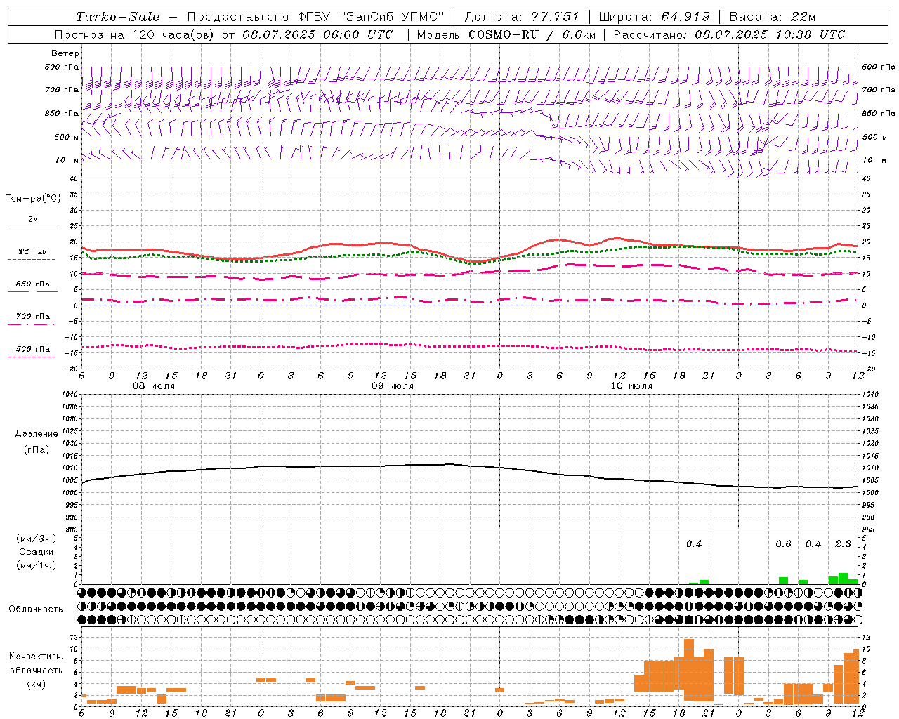
Task: Click the red 2м temperature legend line
Action: (x=32, y=227)
